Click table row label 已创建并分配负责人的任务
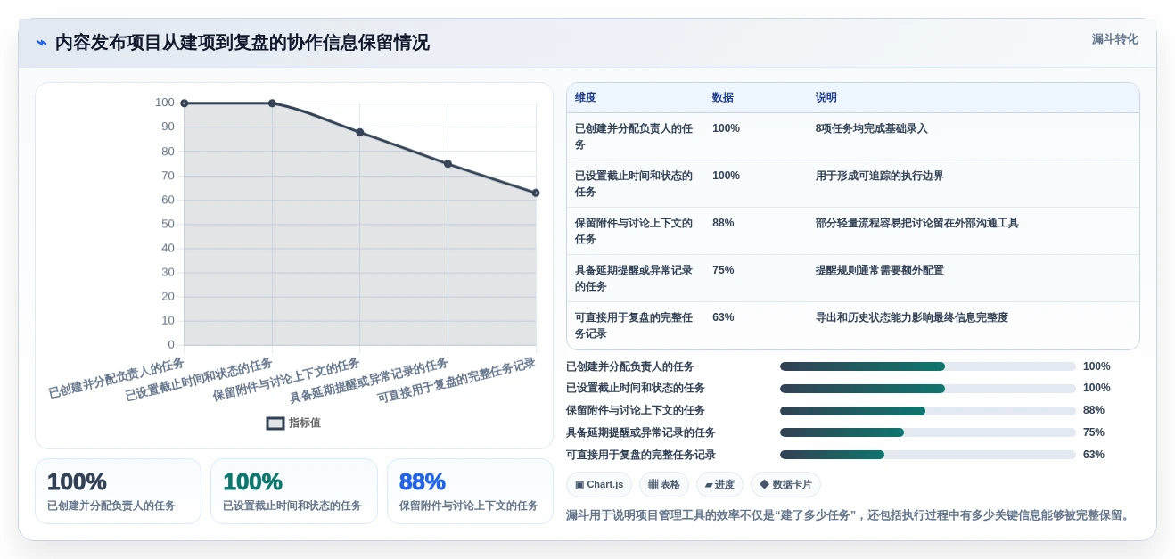The height and width of the screenshot is (559, 1175). click(634, 136)
